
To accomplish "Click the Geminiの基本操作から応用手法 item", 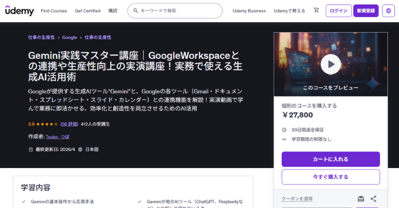I will coord(62,202).
